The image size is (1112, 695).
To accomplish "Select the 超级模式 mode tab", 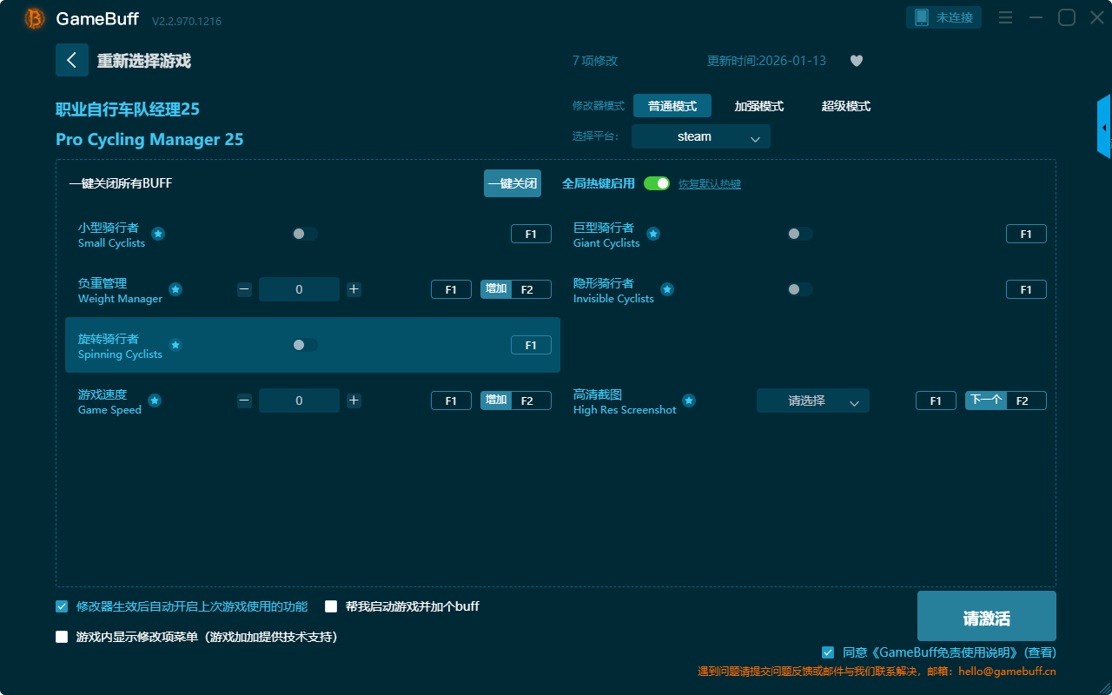I will pos(845,106).
